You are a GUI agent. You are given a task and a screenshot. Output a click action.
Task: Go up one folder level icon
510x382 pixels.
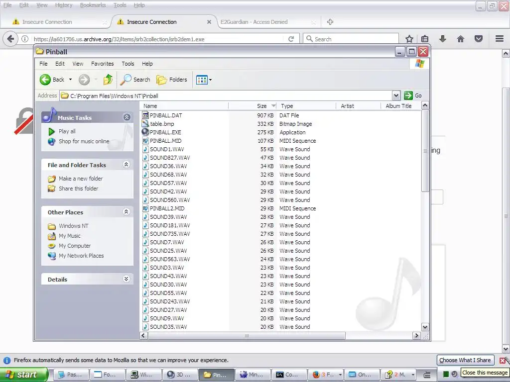[x=108, y=80]
